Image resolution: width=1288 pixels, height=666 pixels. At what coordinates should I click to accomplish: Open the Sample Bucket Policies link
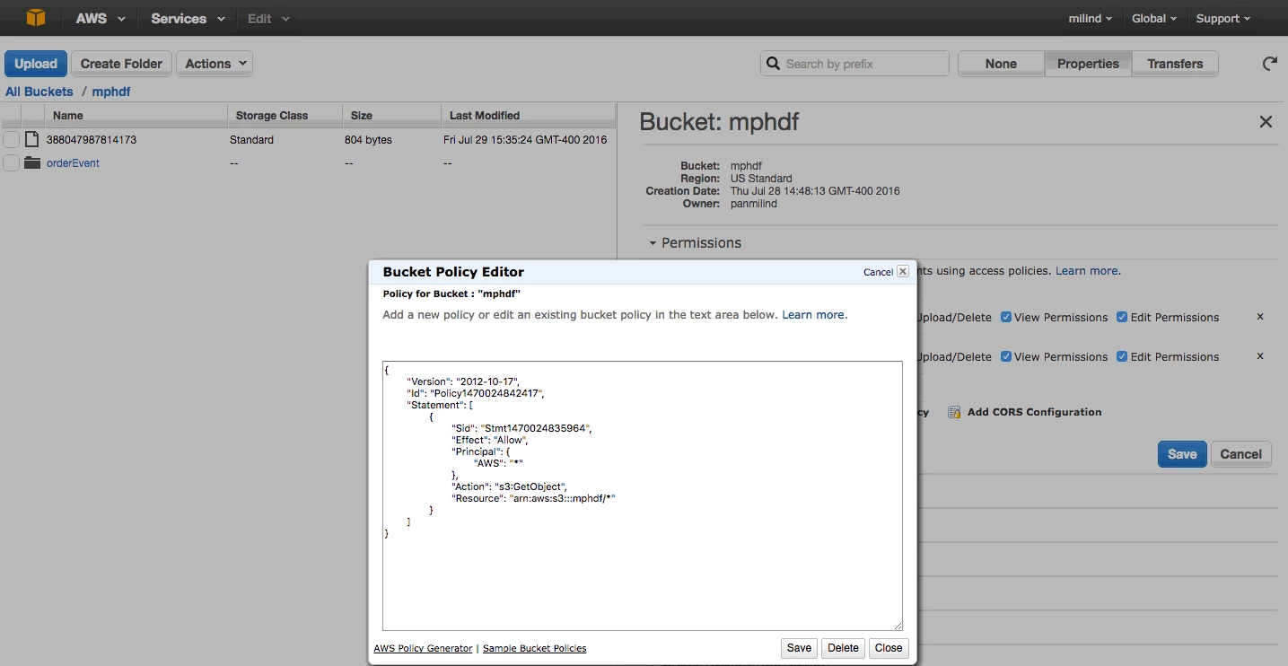click(535, 648)
